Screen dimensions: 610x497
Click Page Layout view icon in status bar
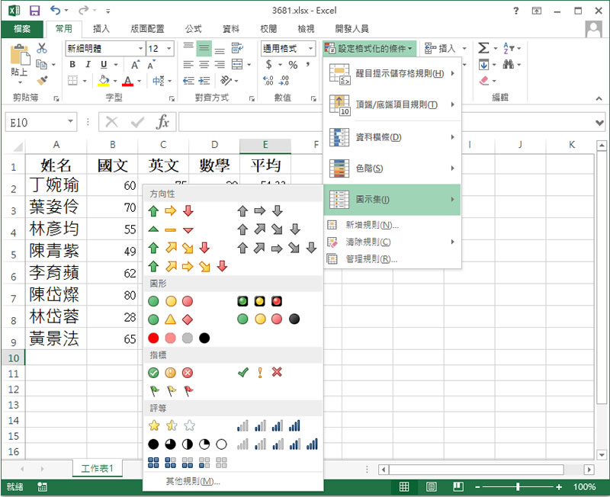point(431,486)
